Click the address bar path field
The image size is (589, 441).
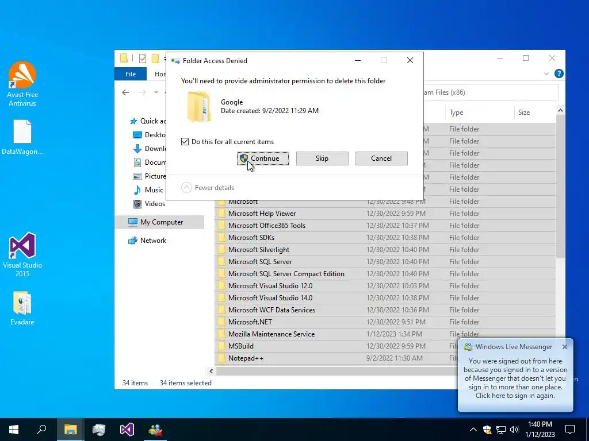click(x=491, y=92)
